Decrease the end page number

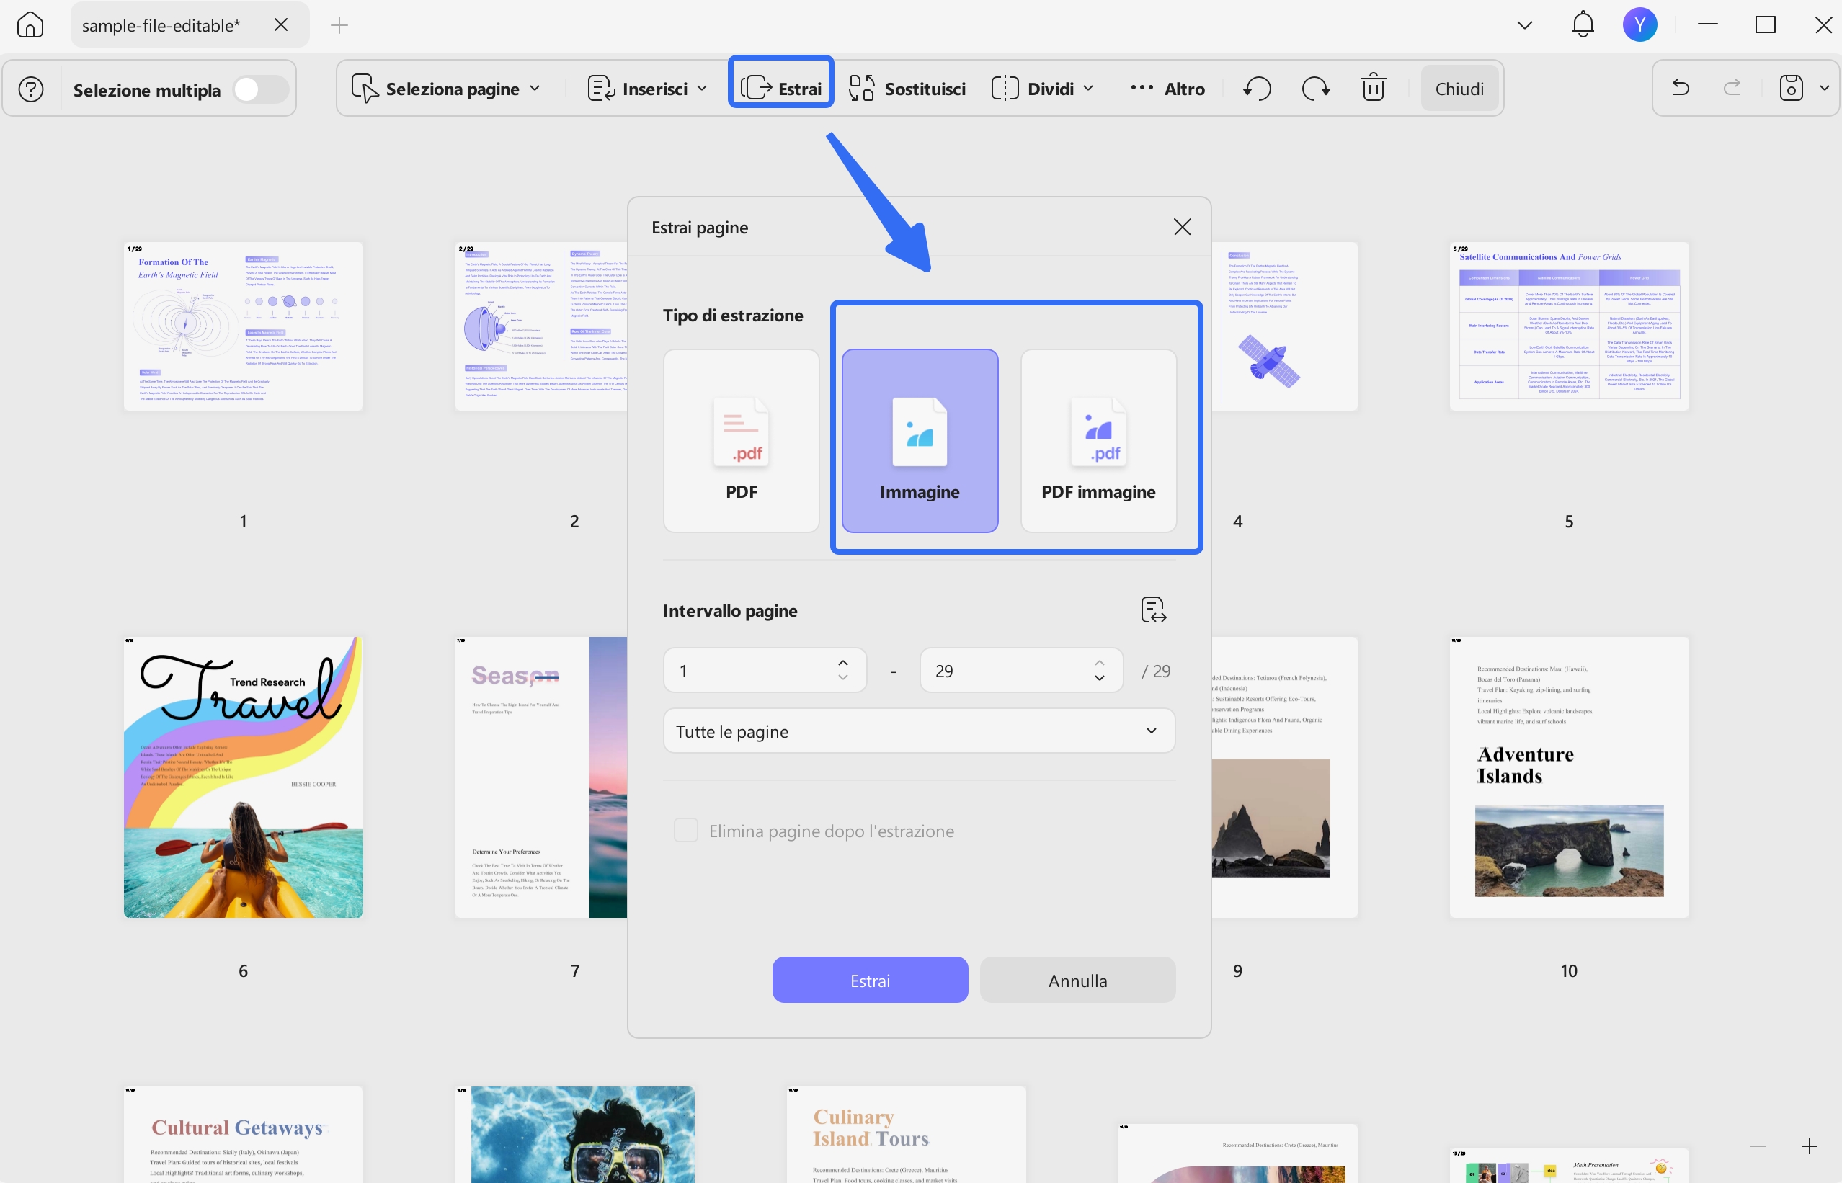(1099, 677)
